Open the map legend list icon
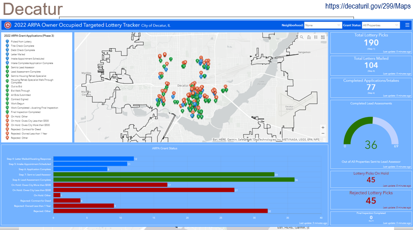Screen dimensions: 413x230 (316, 37)
